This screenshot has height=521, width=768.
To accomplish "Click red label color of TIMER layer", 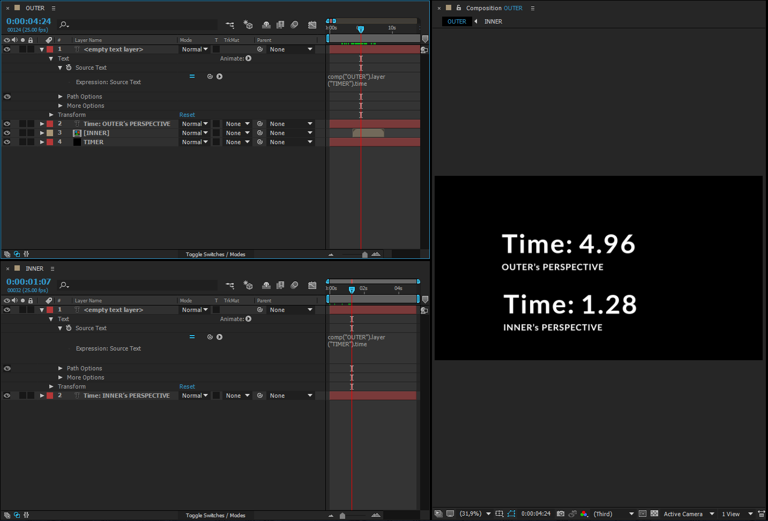I will pyautogui.click(x=50, y=142).
